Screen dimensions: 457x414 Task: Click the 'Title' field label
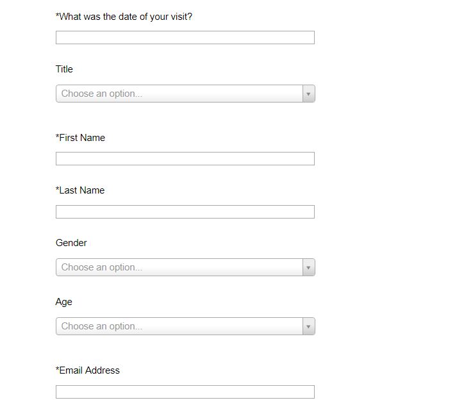click(x=64, y=69)
